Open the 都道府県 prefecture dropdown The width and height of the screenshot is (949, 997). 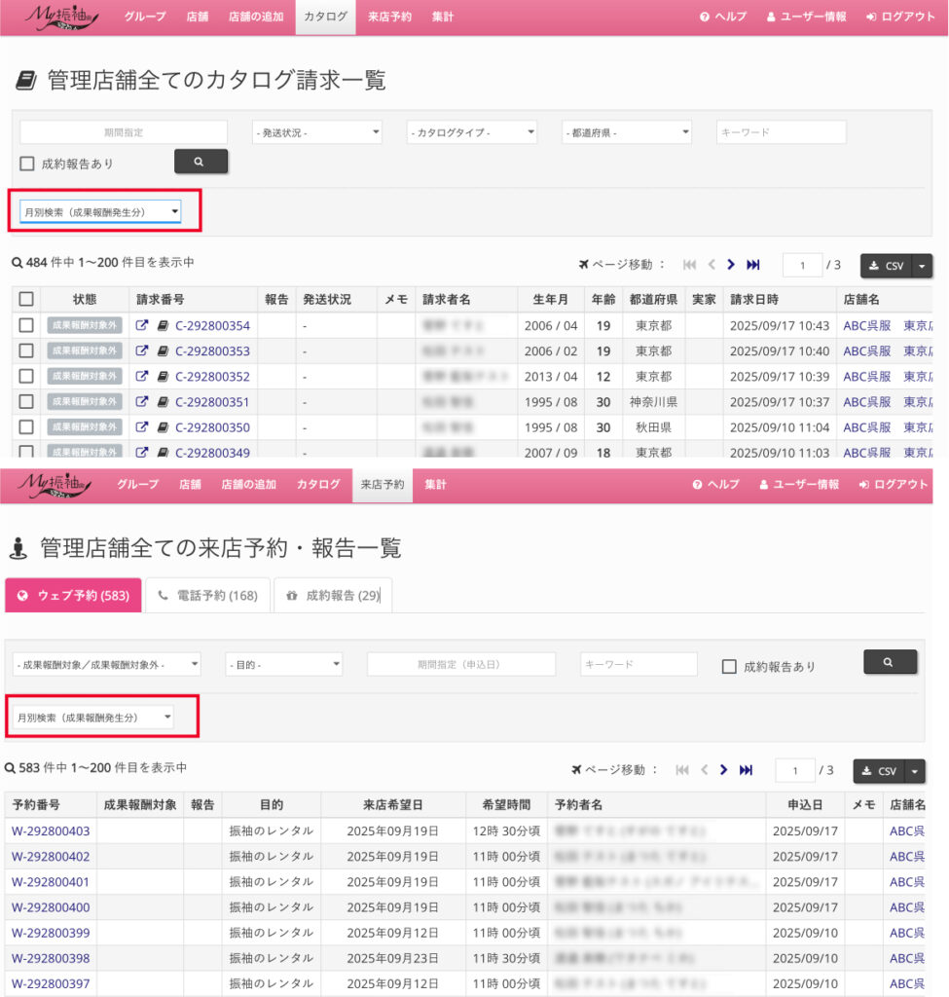626,132
